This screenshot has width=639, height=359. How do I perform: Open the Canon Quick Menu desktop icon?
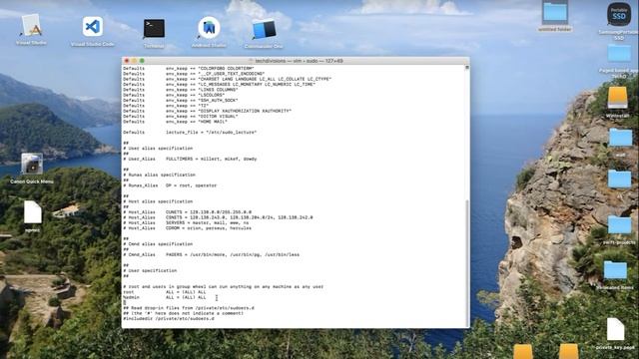(x=32, y=165)
